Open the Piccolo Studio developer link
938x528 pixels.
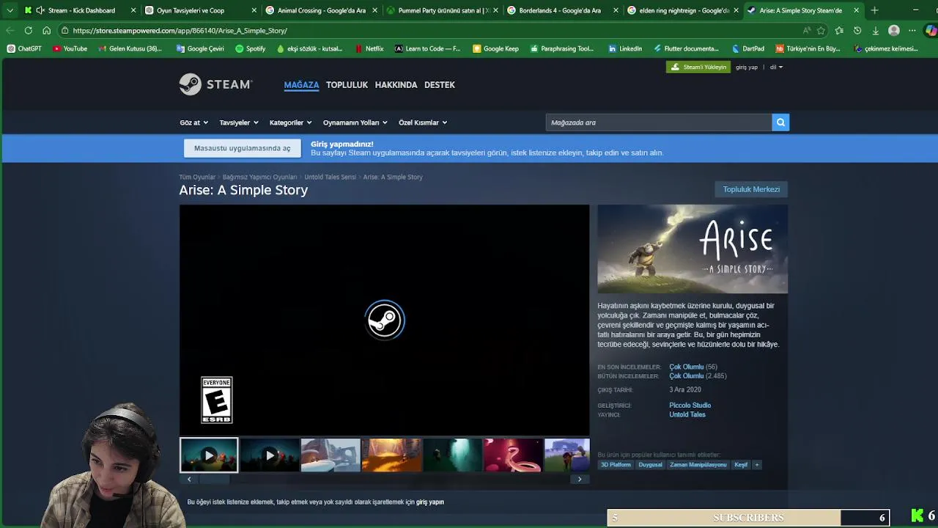point(690,405)
